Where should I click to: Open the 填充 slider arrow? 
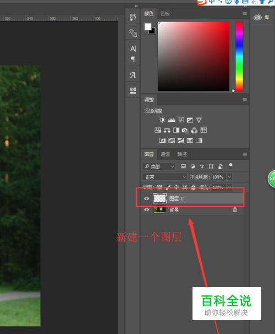coord(229,187)
